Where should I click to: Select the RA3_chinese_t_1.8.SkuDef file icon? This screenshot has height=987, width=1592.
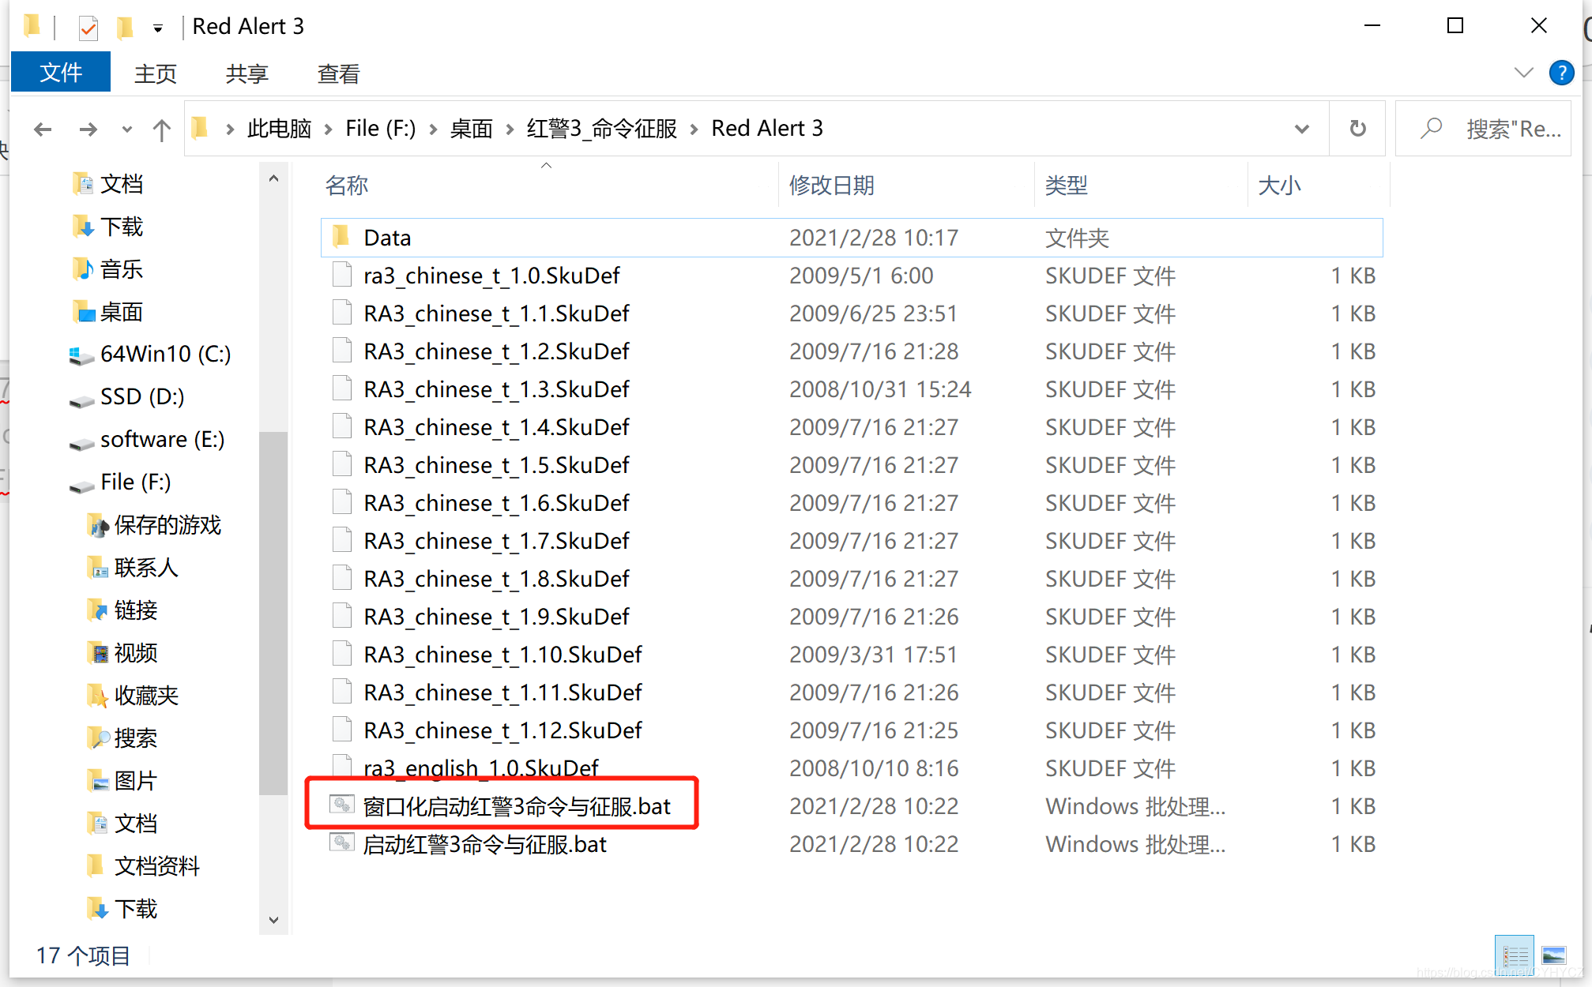tap(341, 578)
